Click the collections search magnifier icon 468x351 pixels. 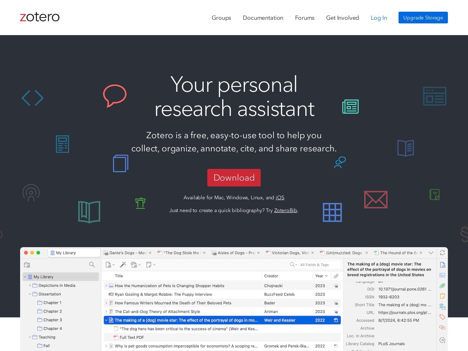click(x=92, y=265)
